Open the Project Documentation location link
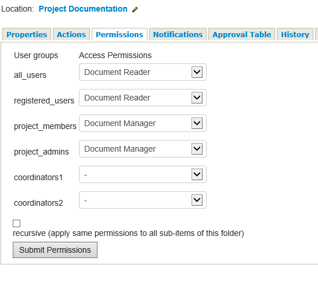Image resolution: width=318 pixels, height=290 pixels. pyautogui.click(x=83, y=9)
